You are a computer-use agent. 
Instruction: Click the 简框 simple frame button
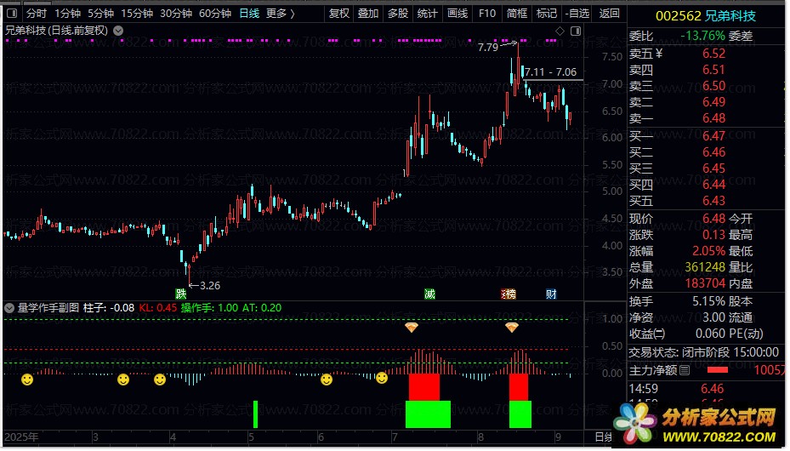coord(517,14)
